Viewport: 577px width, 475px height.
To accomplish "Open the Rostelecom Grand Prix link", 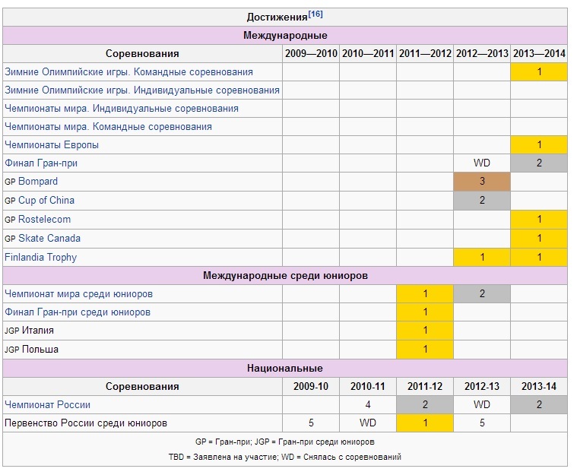I will pyautogui.click(x=45, y=220).
